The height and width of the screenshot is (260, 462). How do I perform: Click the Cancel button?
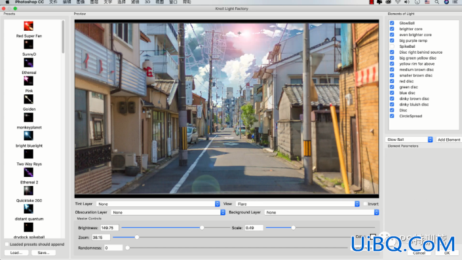point(419,253)
